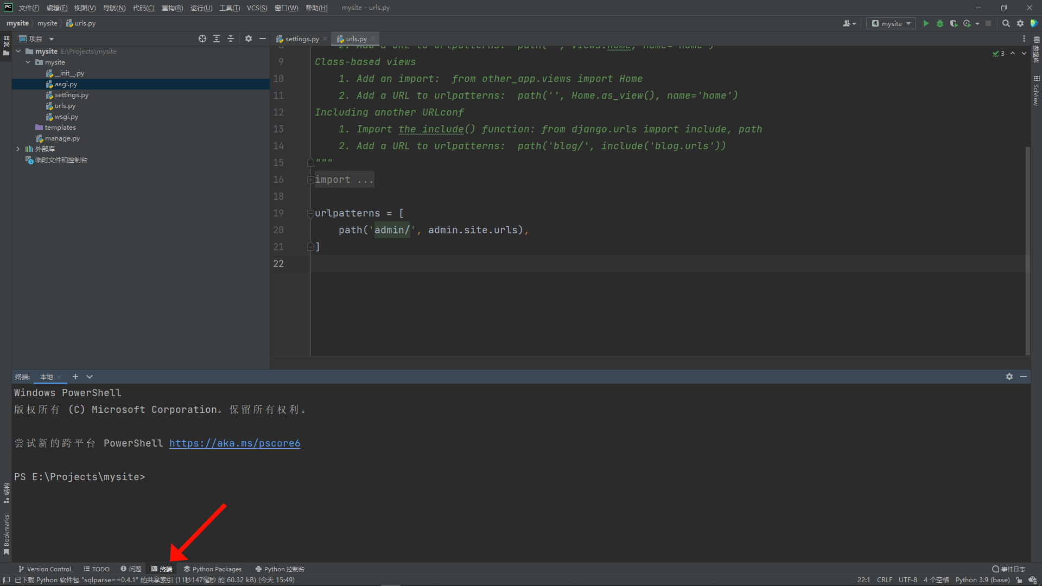Expand folded import block at line 16
This screenshot has height=586, width=1042.
pos(310,180)
